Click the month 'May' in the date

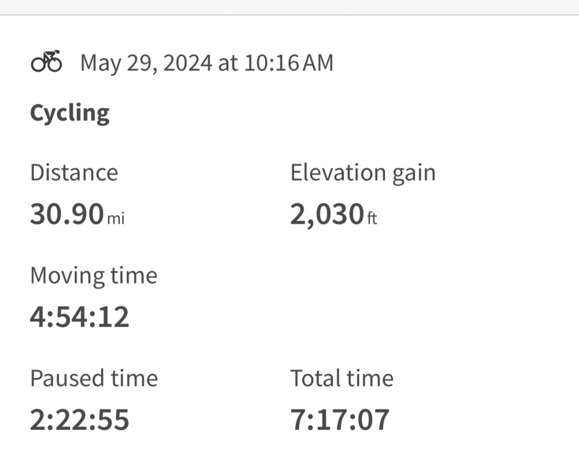point(101,63)
